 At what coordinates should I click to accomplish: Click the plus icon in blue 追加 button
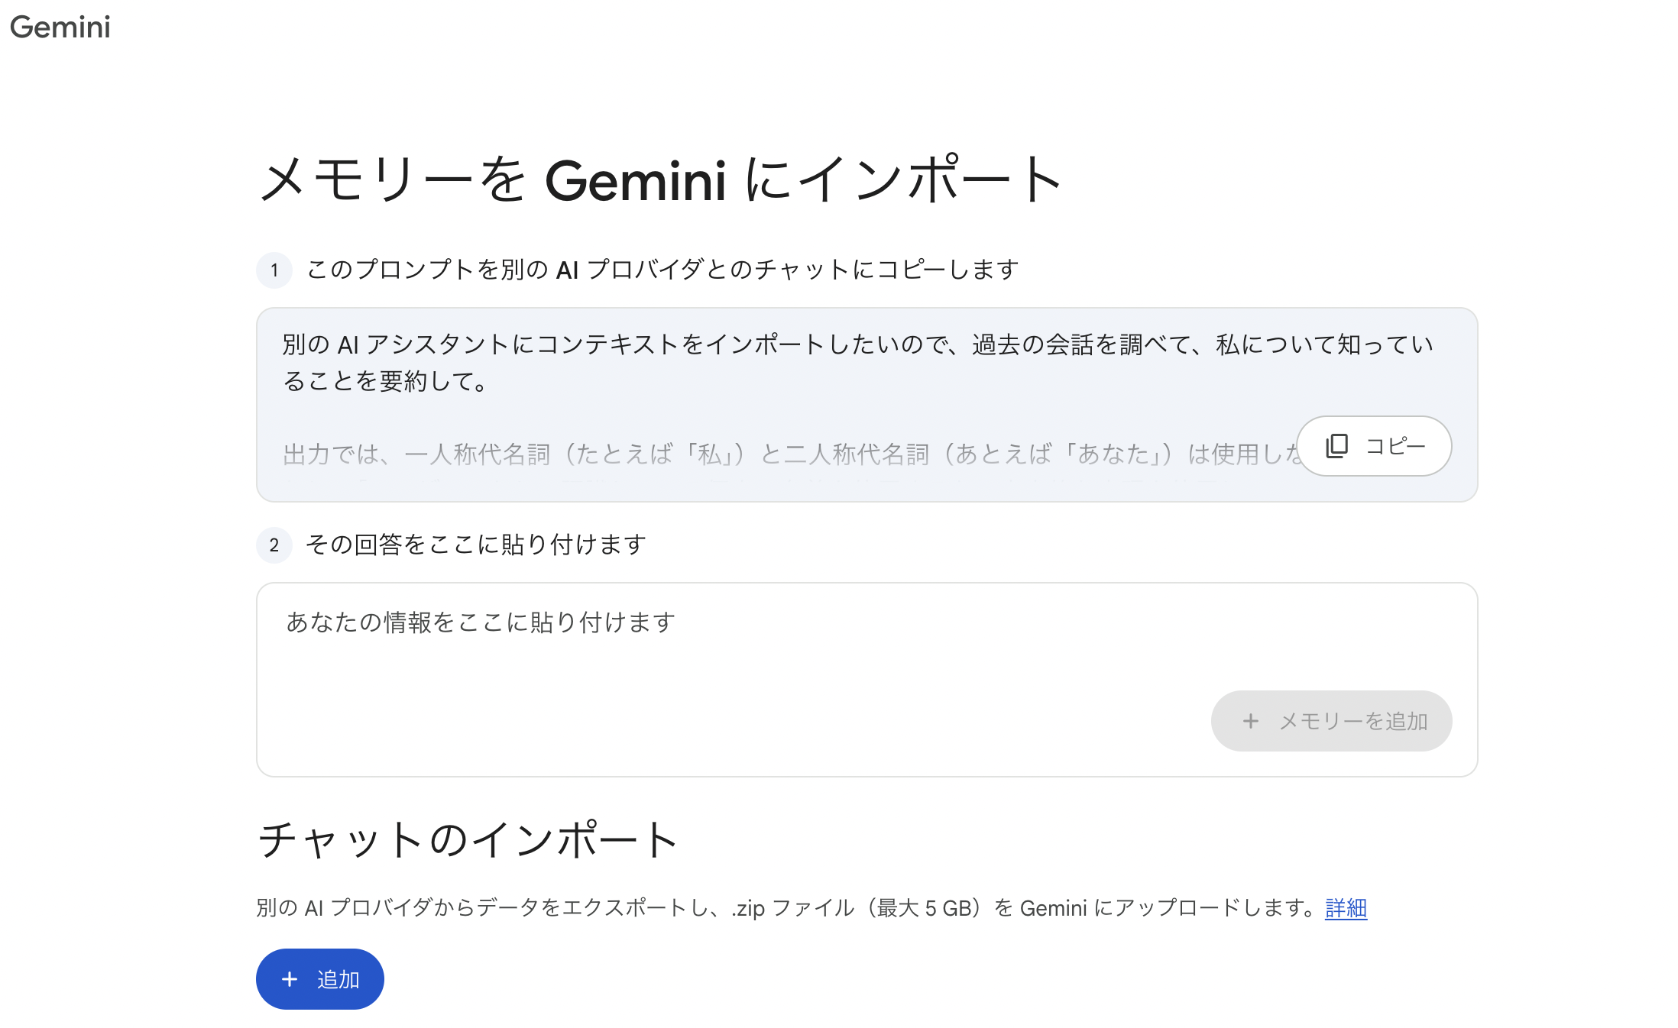point(290,979)
